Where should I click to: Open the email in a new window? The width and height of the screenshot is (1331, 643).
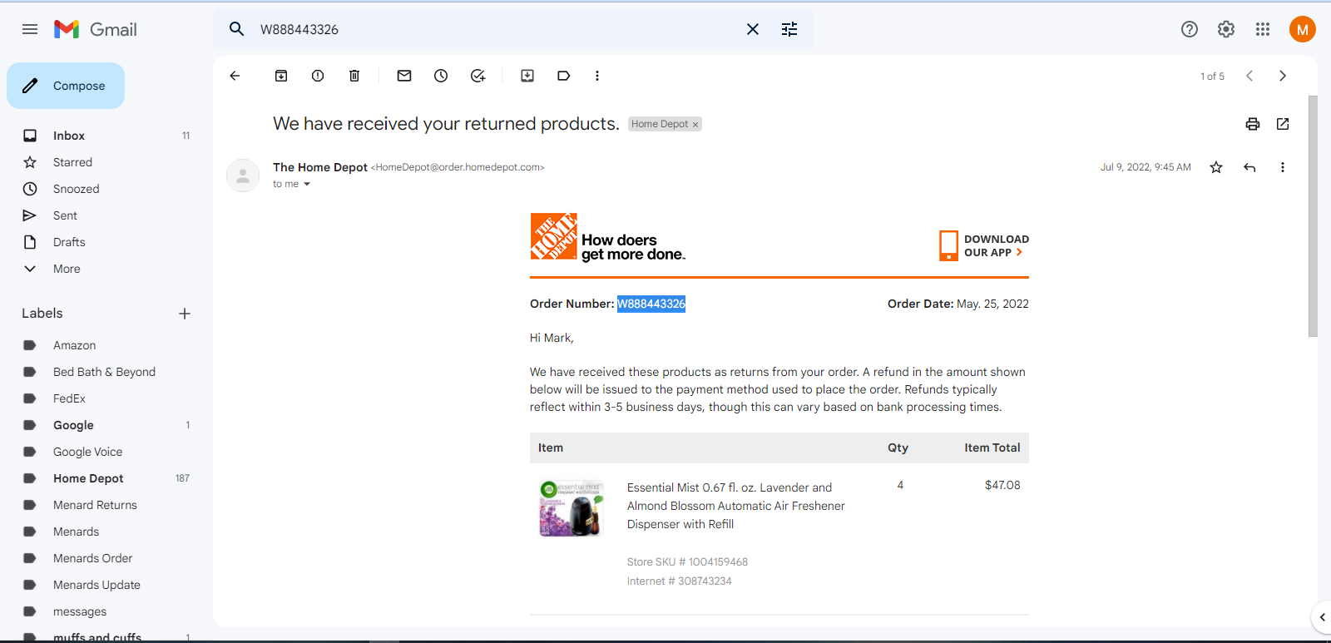point(1283,124)
